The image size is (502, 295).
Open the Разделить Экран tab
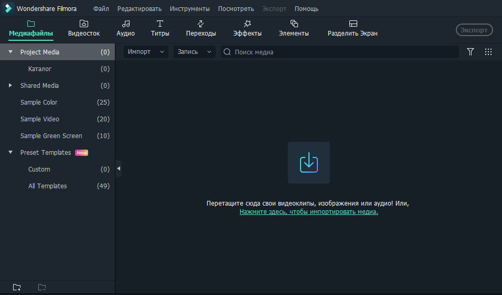(x=353, y=29)
